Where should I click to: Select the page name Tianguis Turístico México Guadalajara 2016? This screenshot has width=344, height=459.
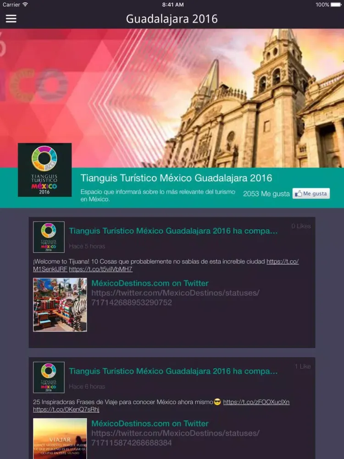[x=176, y=178]
